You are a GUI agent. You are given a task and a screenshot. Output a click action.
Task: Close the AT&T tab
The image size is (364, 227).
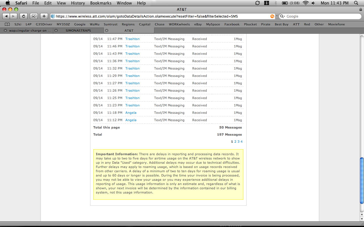(x=107, y=31)
